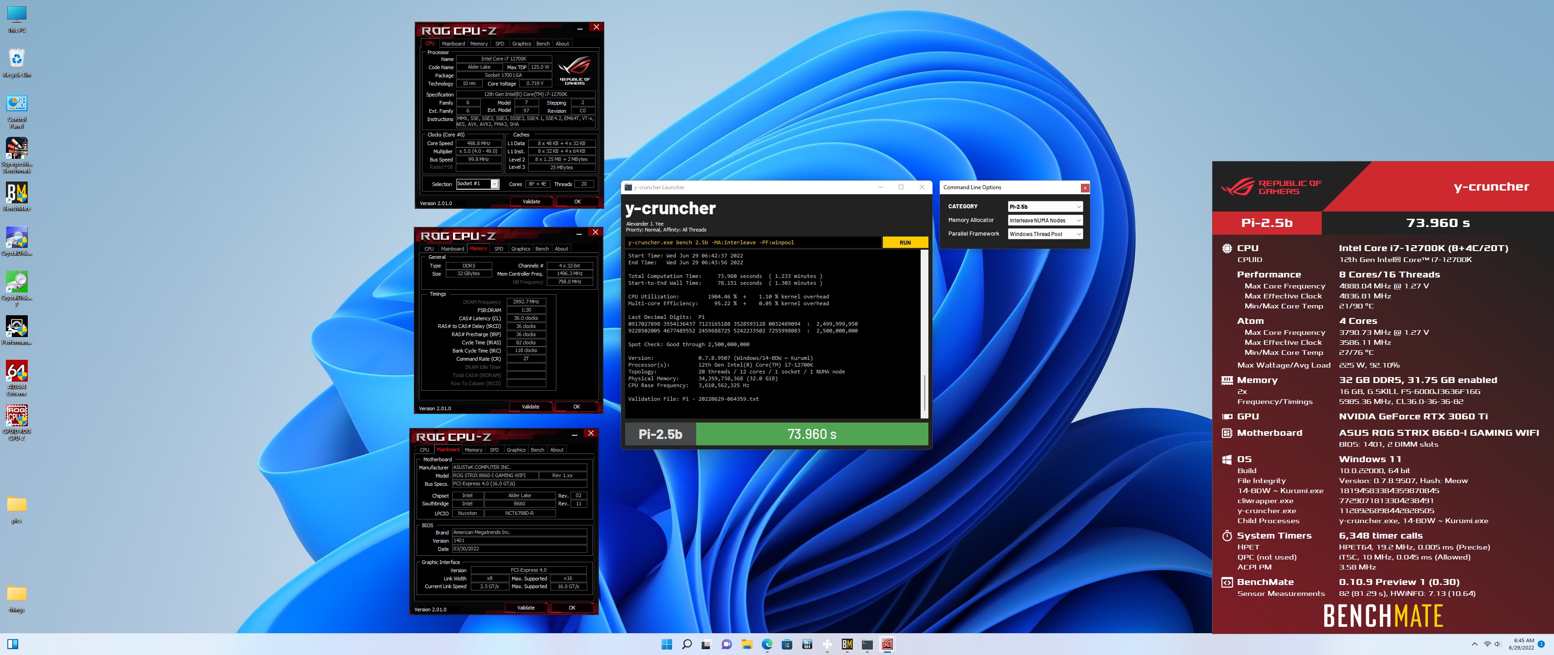Open notification center badge
This screenshot has width=1554, height=655.
1541,644
